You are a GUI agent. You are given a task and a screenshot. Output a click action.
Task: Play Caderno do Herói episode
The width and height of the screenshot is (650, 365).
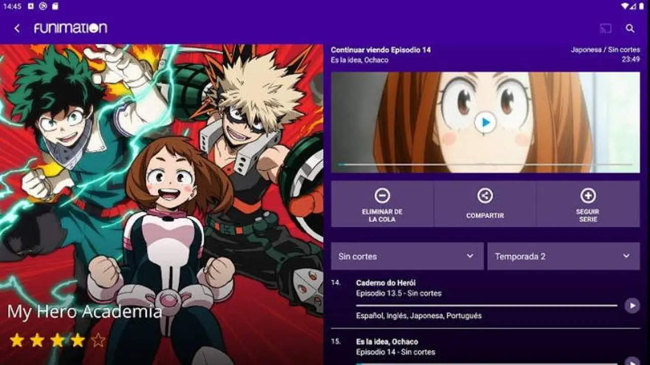tap(632, 305)
